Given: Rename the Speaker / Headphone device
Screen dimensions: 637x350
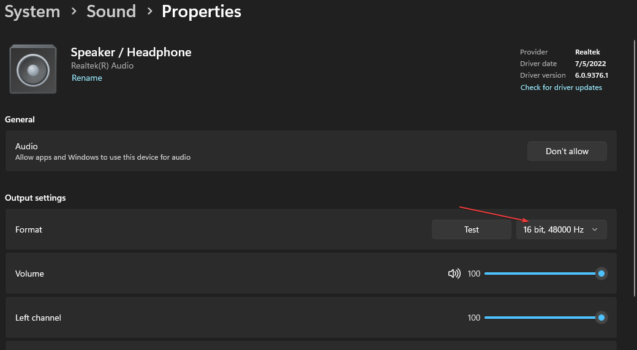Looking at the screenshot, I should (x=87, y=78).
